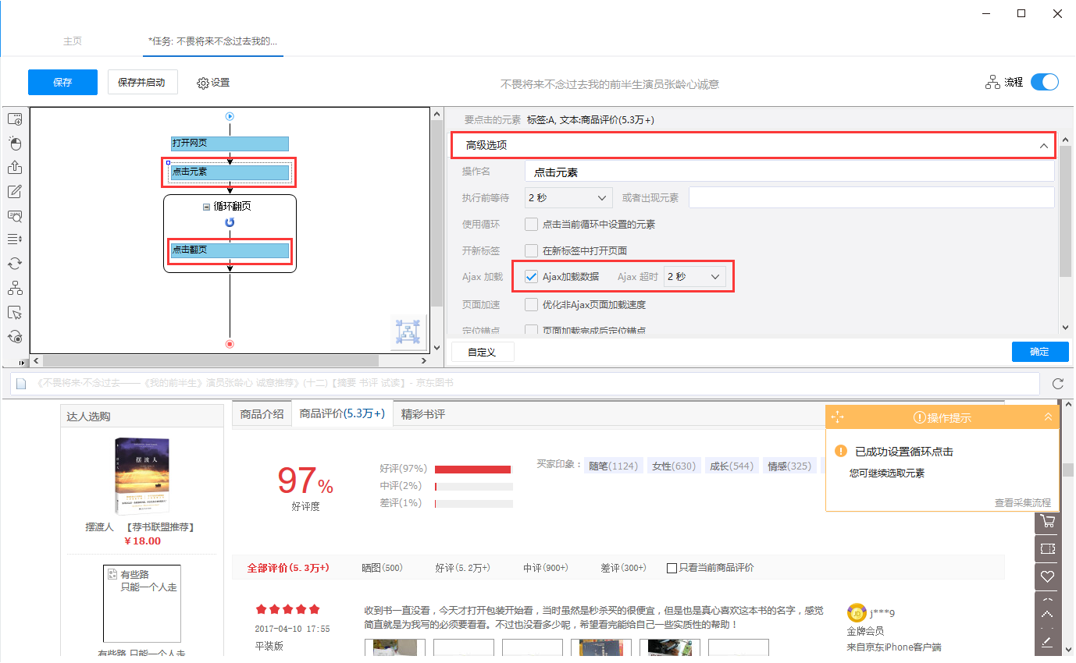Click the refresh icon beside the URL bar
This screenshot has width=1076, height=663.
1058,384
